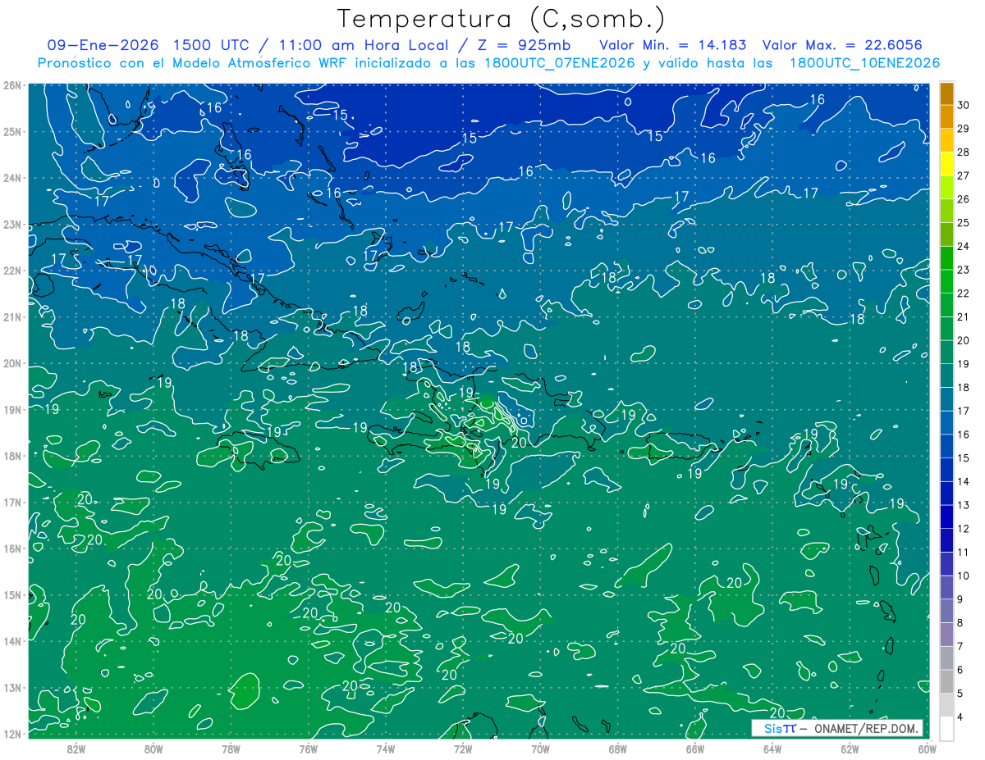This screenshot has width=985, height=760.
Task: Click the "22N" latitude axis label
Action: coord(11,270)
